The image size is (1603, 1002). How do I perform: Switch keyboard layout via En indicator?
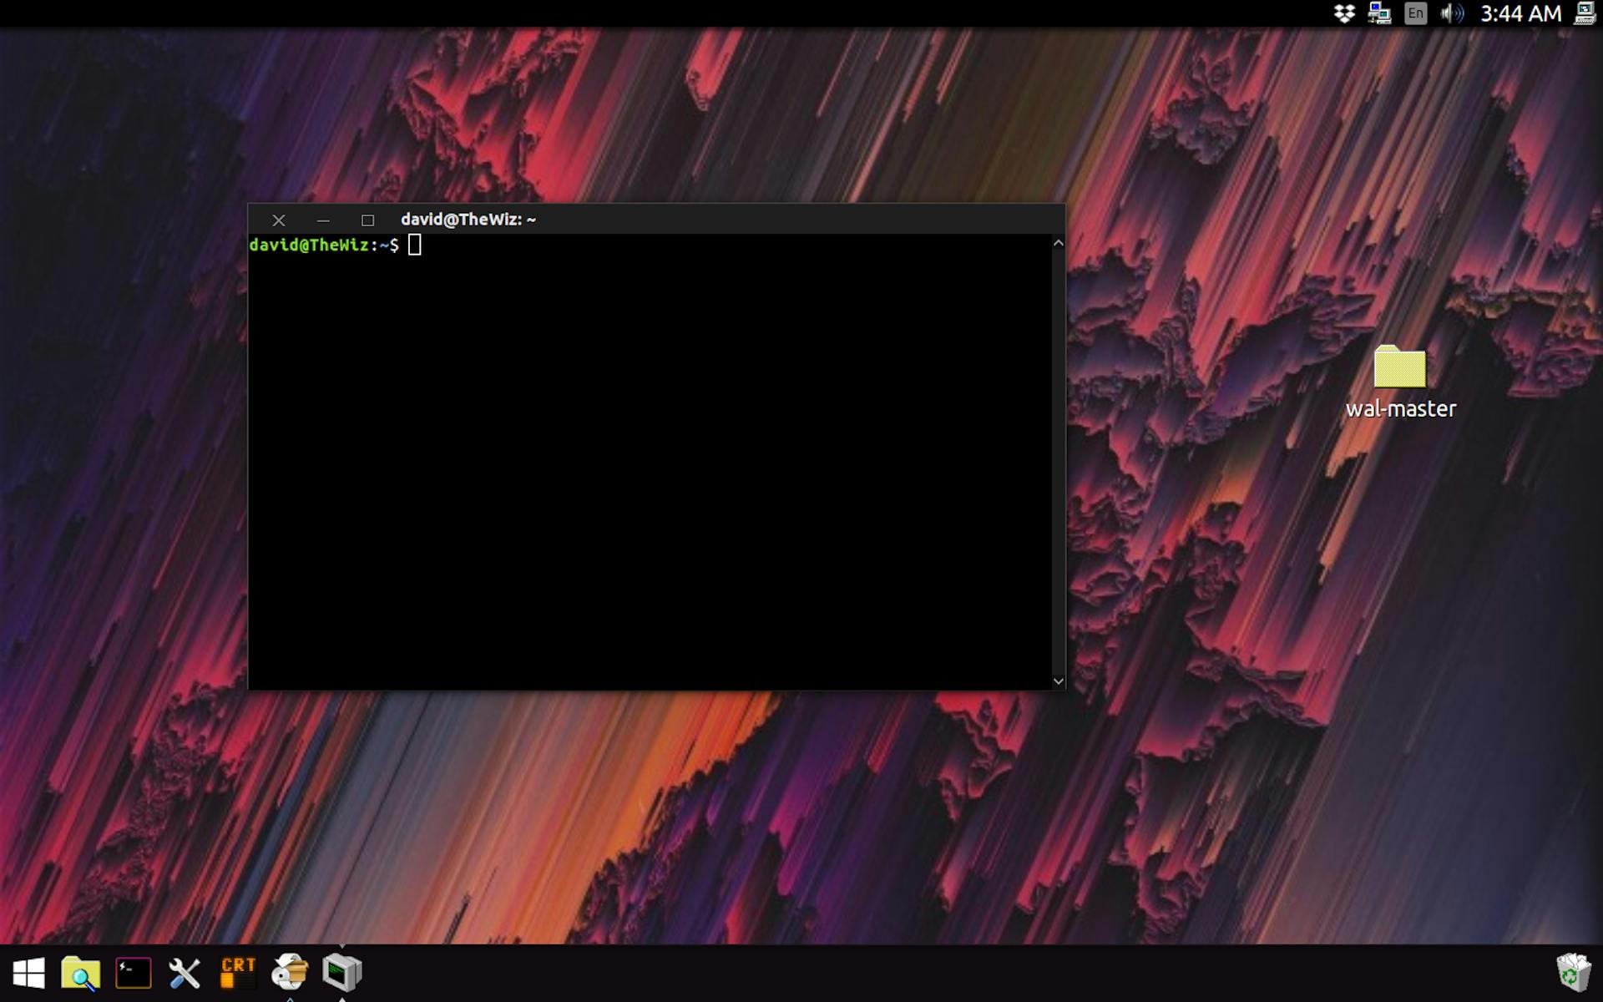pos(1416,13)
